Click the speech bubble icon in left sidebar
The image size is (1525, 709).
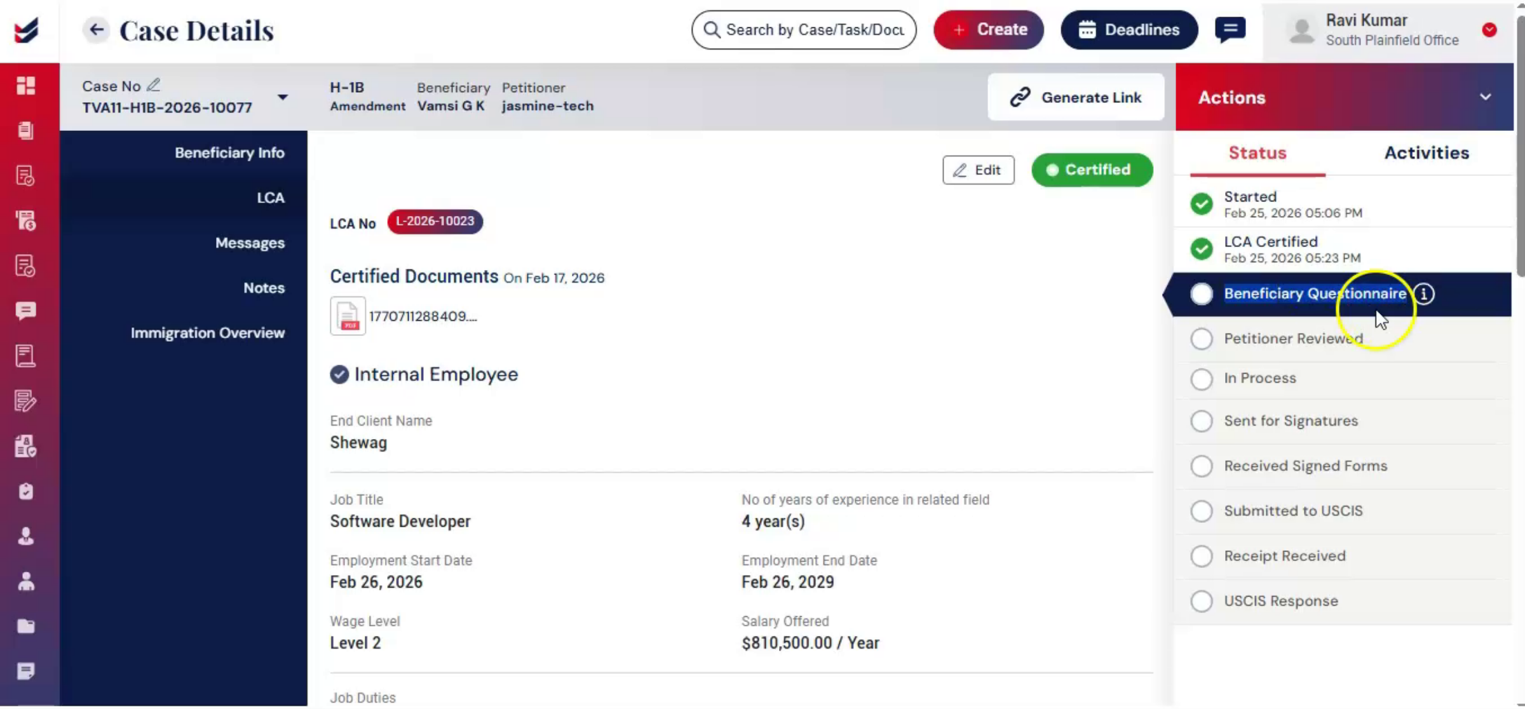[26, 311]
